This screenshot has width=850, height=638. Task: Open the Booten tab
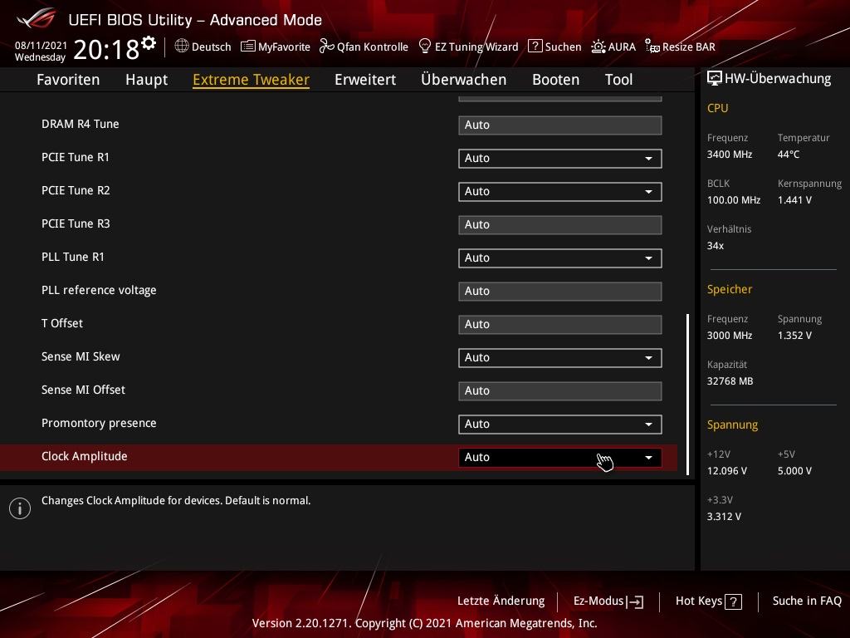coord(555,80)
